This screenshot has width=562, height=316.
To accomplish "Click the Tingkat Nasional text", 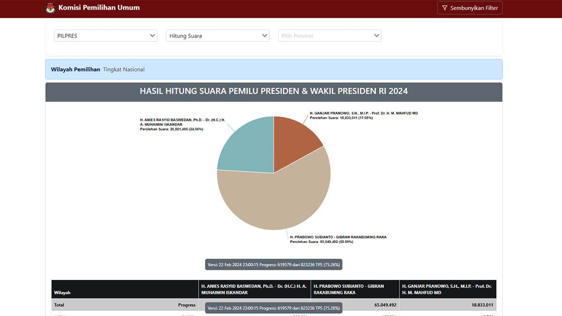I will pyautogui.click(x=124, y=69).
